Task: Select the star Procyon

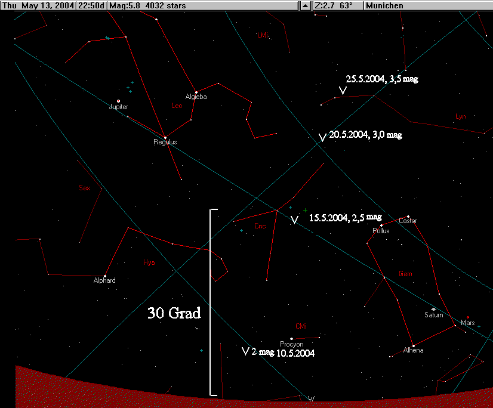Action: [x=292, y=339]
